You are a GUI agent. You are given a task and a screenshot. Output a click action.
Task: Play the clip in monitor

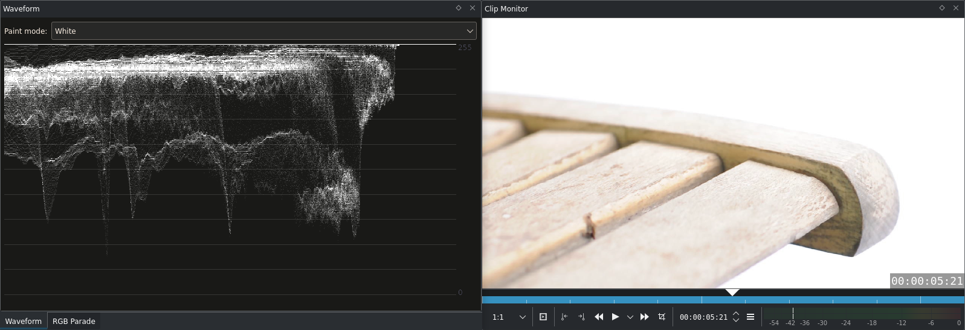615,317
